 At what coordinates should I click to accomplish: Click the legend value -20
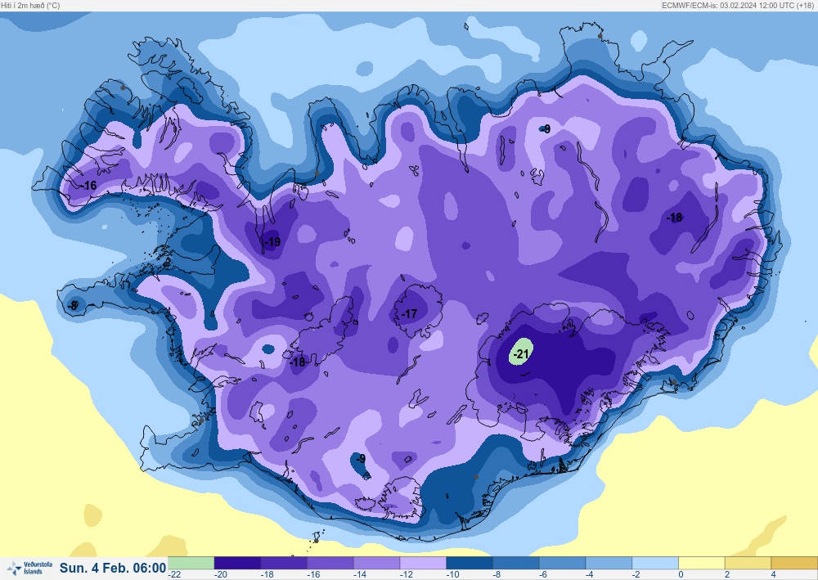point(221,575)
